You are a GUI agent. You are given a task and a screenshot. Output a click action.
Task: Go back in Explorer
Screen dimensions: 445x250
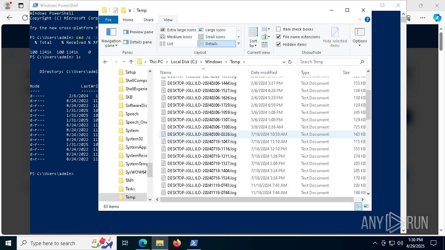pyautogui.click(x=105, y=62)
